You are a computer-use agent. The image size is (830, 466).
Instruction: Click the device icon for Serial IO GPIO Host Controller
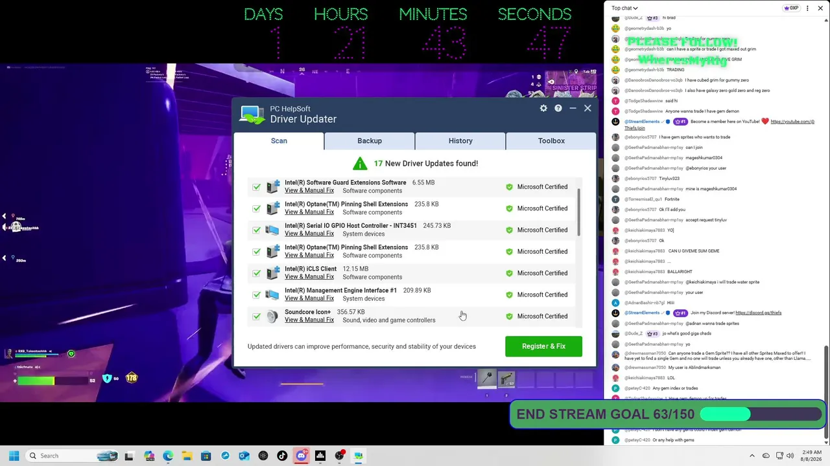click(272, 230)
